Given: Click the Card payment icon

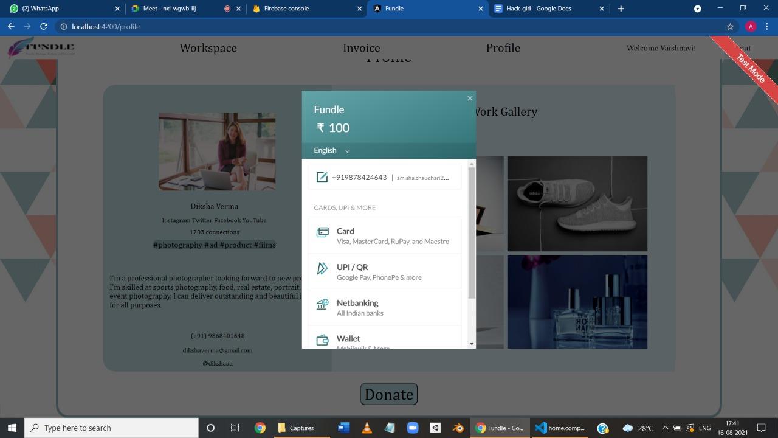Looking at the screenshot, I should pyautogui.click(x=323, y=232).
